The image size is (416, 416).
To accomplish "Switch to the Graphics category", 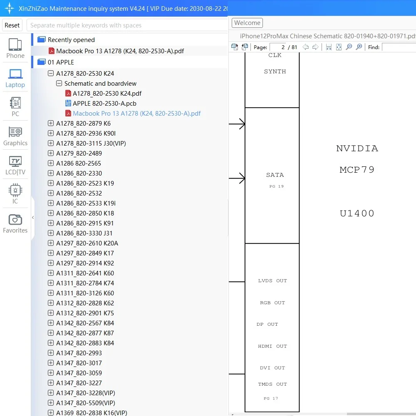I will (x=15, y=136).
